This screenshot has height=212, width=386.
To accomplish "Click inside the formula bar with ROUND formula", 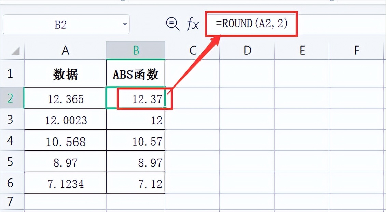I will tap(252, 24).
